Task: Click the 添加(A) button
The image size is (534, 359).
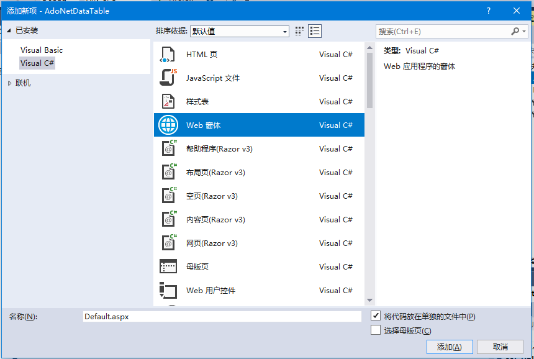Action: 450,347
